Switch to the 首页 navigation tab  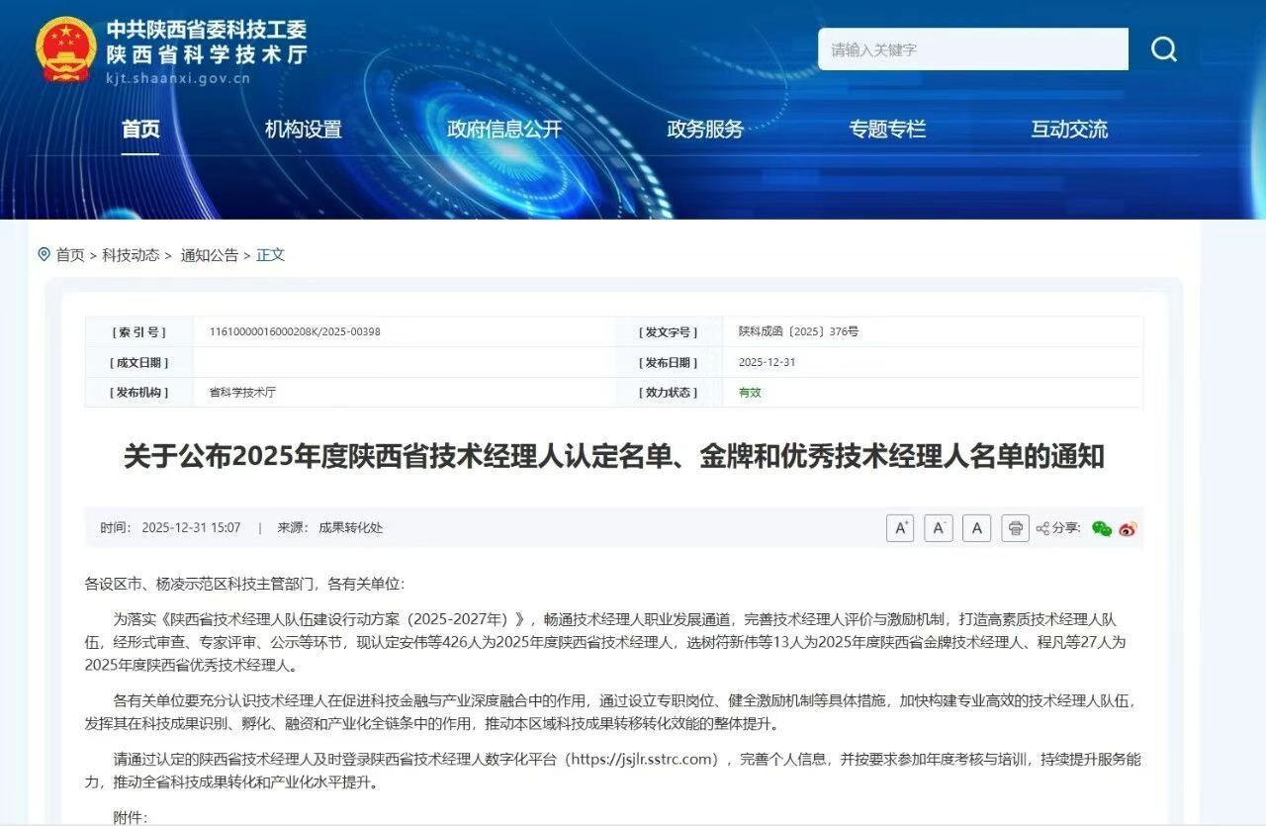click(x=139, y=129)
